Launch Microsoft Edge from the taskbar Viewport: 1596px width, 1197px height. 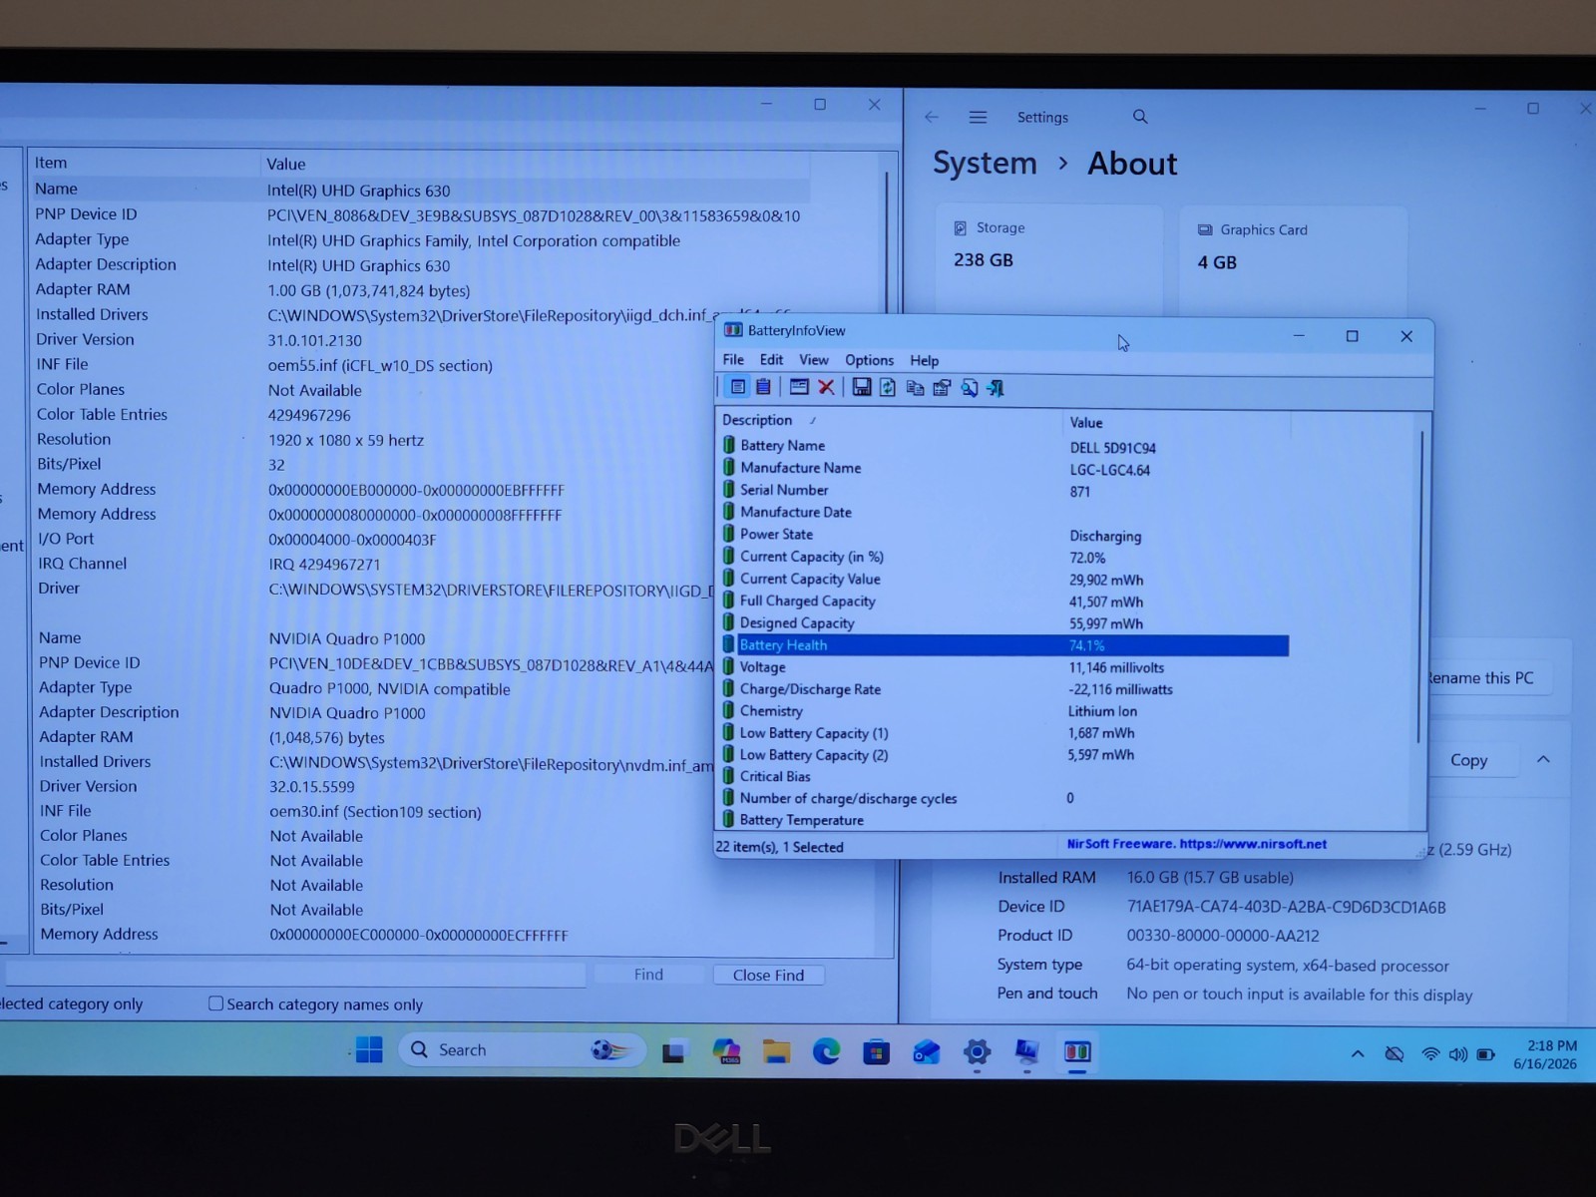click(x=826, y=1051)
